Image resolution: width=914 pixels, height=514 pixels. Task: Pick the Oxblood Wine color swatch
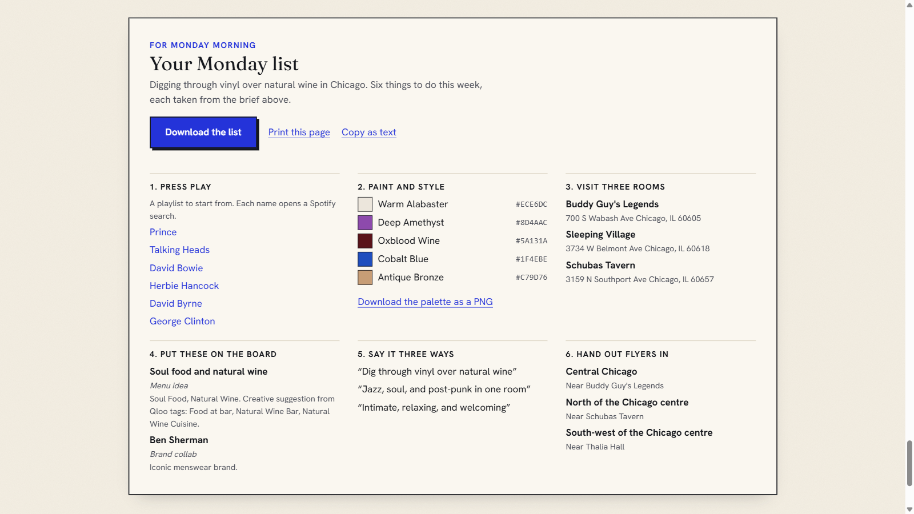tap(365, 241)
